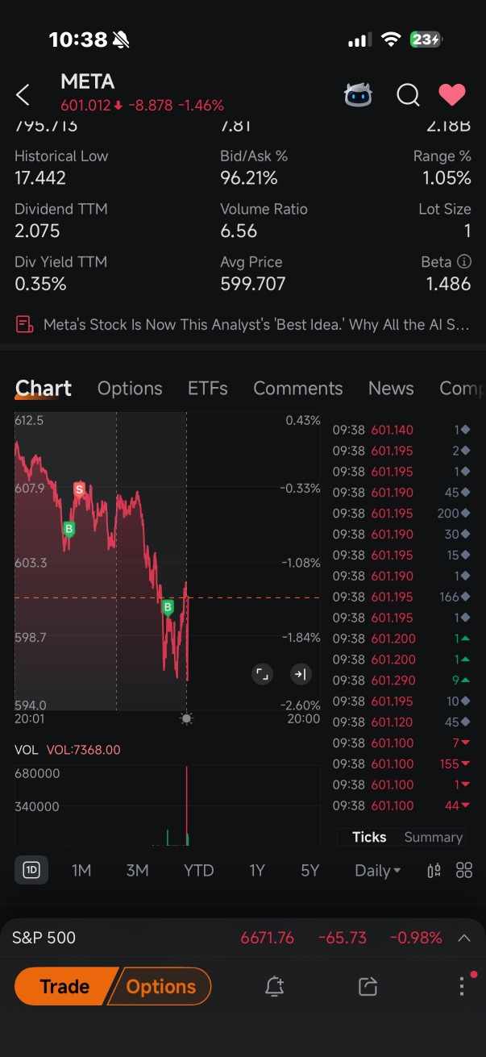The width and height of the screenshot is (486, 1057).
Task: Open fullscreen chart view icon
Action: coord(262,674)
